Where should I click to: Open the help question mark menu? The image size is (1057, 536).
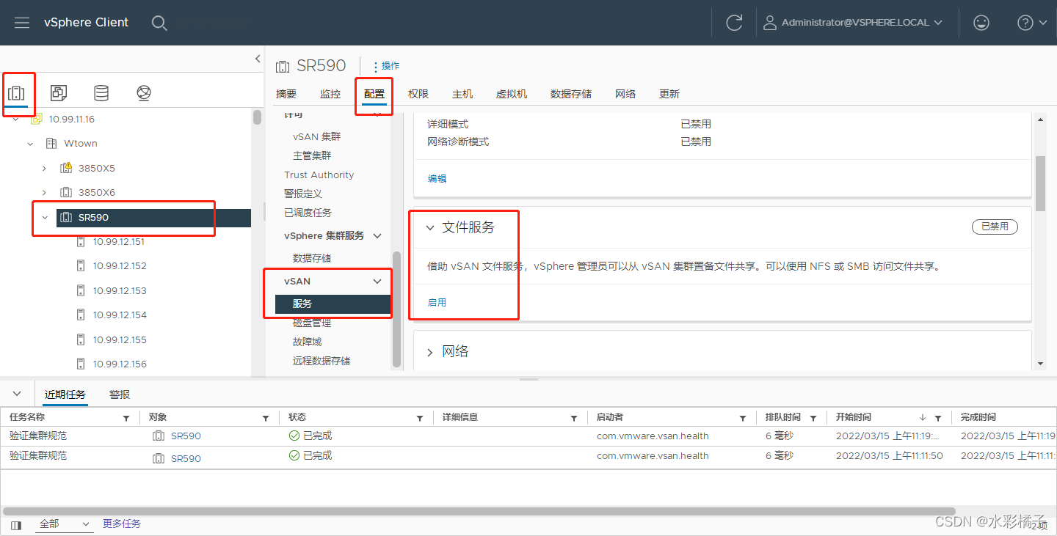click(1032, 23)
